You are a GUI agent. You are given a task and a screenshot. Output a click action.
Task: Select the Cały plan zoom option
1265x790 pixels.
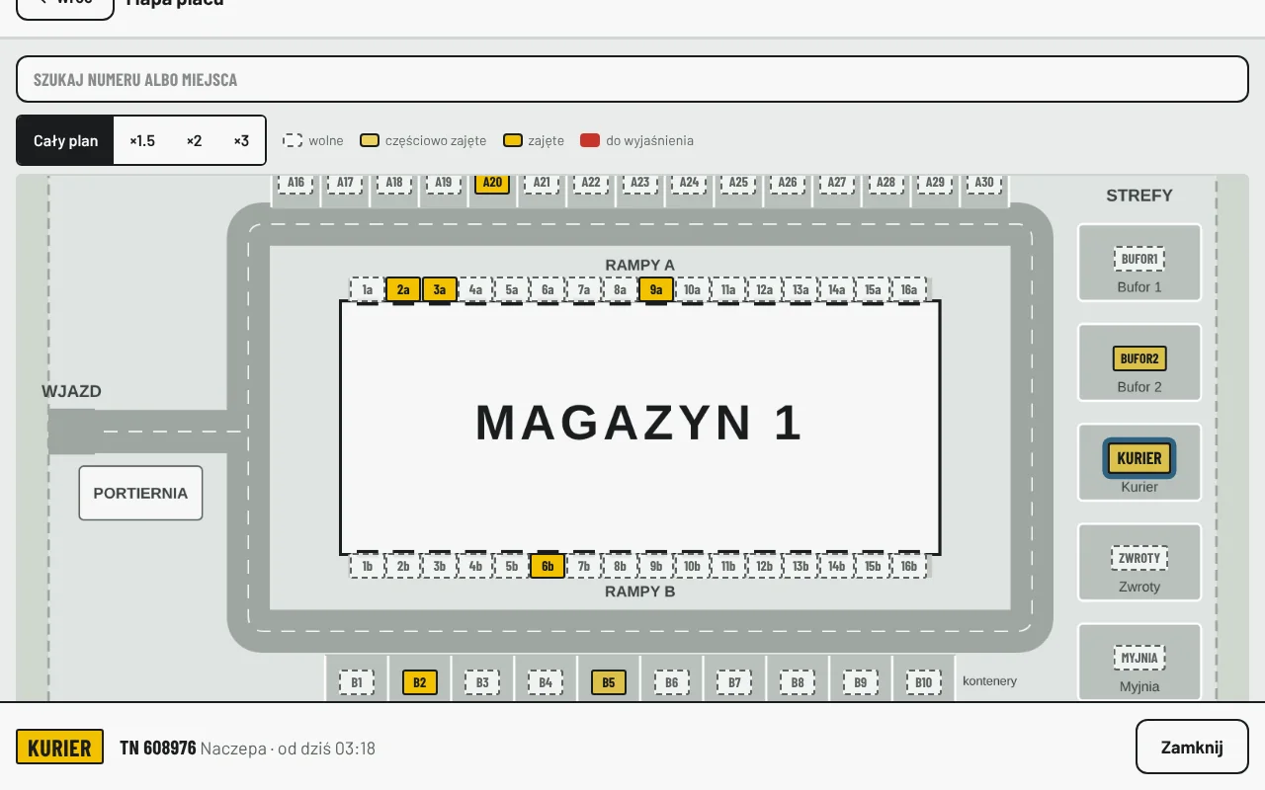[66, 140]
